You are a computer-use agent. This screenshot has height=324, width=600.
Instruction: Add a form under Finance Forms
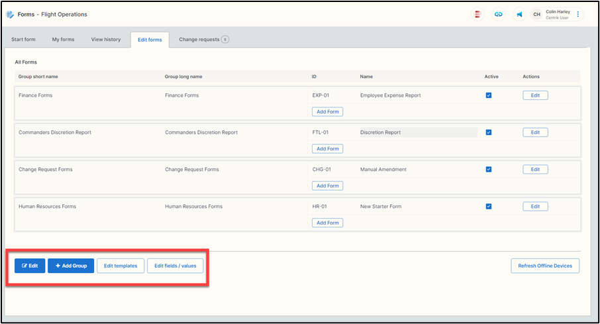pyautogui.click(x=327, y=112)
